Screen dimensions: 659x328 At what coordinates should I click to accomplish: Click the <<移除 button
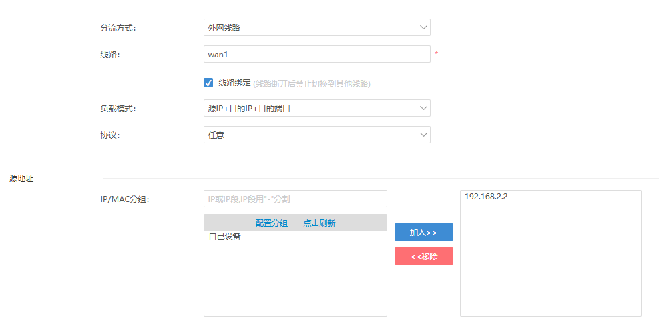click(x=423, y=256)
